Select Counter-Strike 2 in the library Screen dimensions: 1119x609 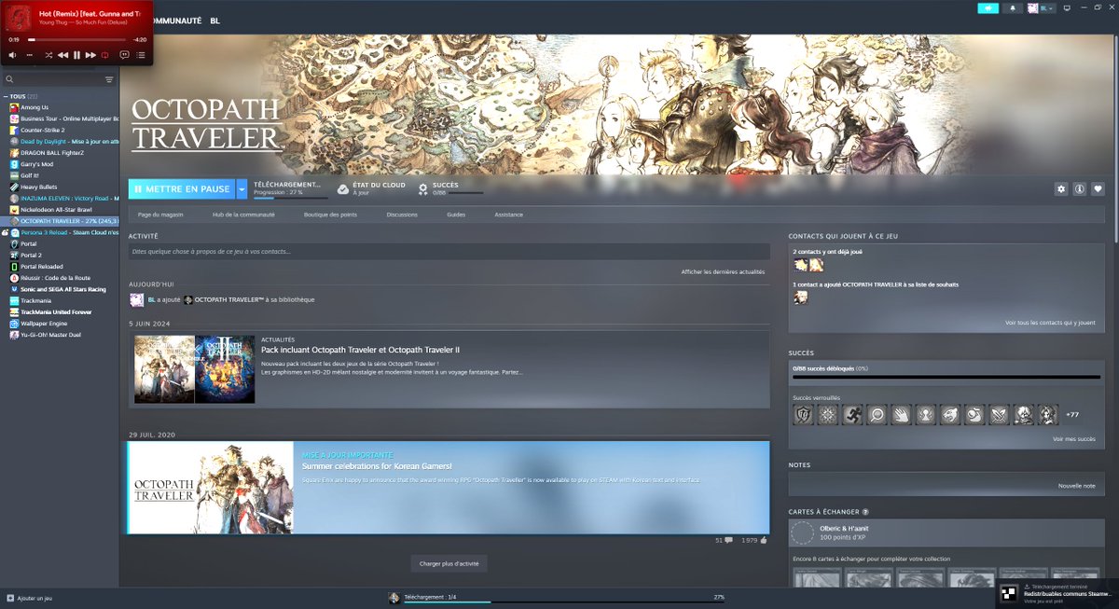(x=43, y=130)
